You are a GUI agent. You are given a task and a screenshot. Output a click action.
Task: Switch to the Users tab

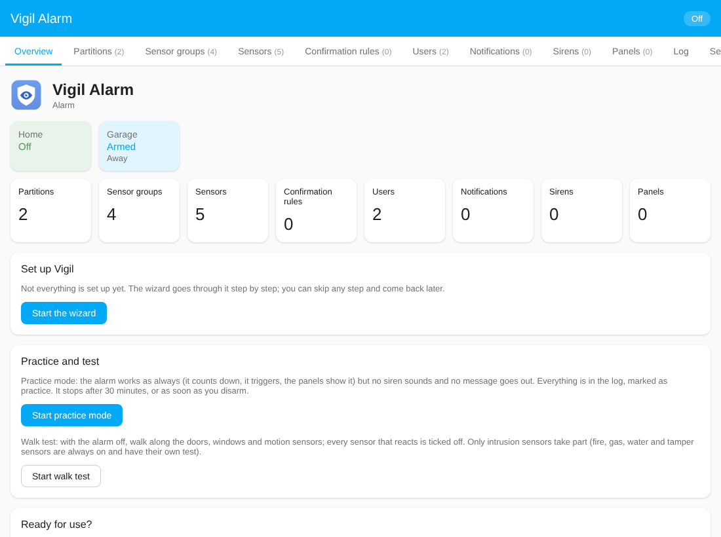[431, 52]
